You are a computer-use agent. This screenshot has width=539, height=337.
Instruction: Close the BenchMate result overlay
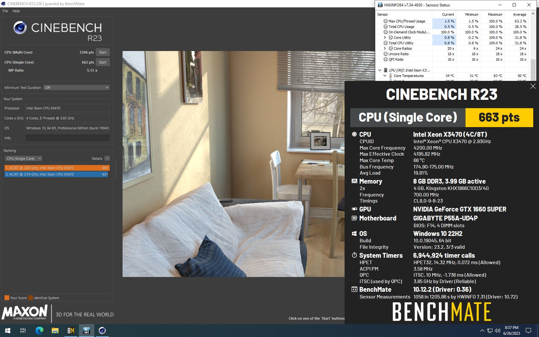[533, 86]
